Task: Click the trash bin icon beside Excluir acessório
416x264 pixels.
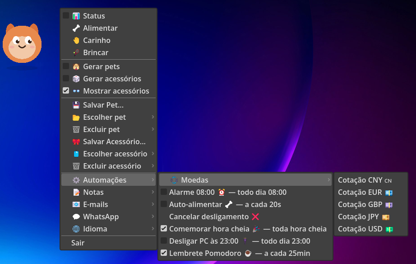Action: (x=76, y=166)
